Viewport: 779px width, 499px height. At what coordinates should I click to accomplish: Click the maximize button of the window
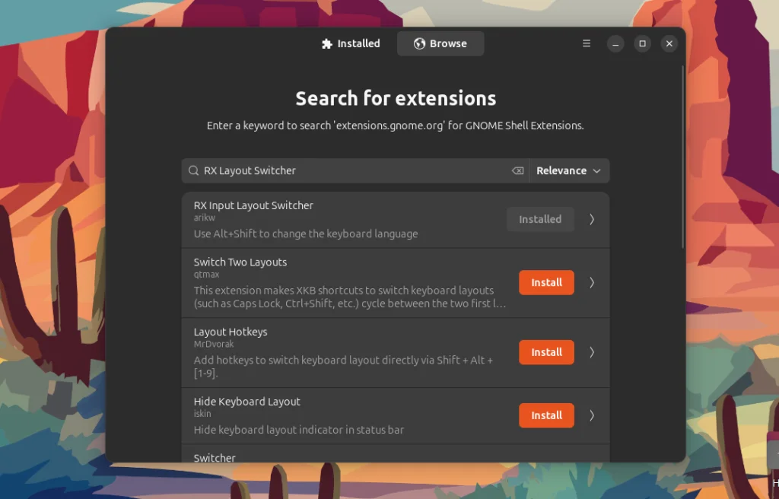pos(642,43)
